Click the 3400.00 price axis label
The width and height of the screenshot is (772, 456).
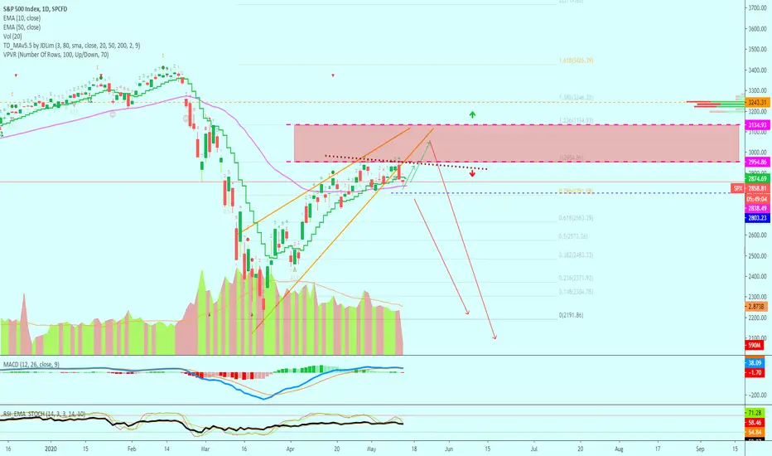pos(758,70)
